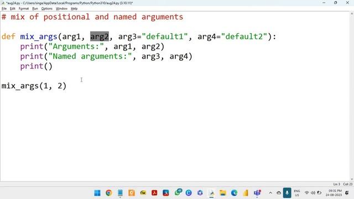Click the Col: 23 status bar indicator
This screenshot has width=354, height=199.
click(348, 184)
